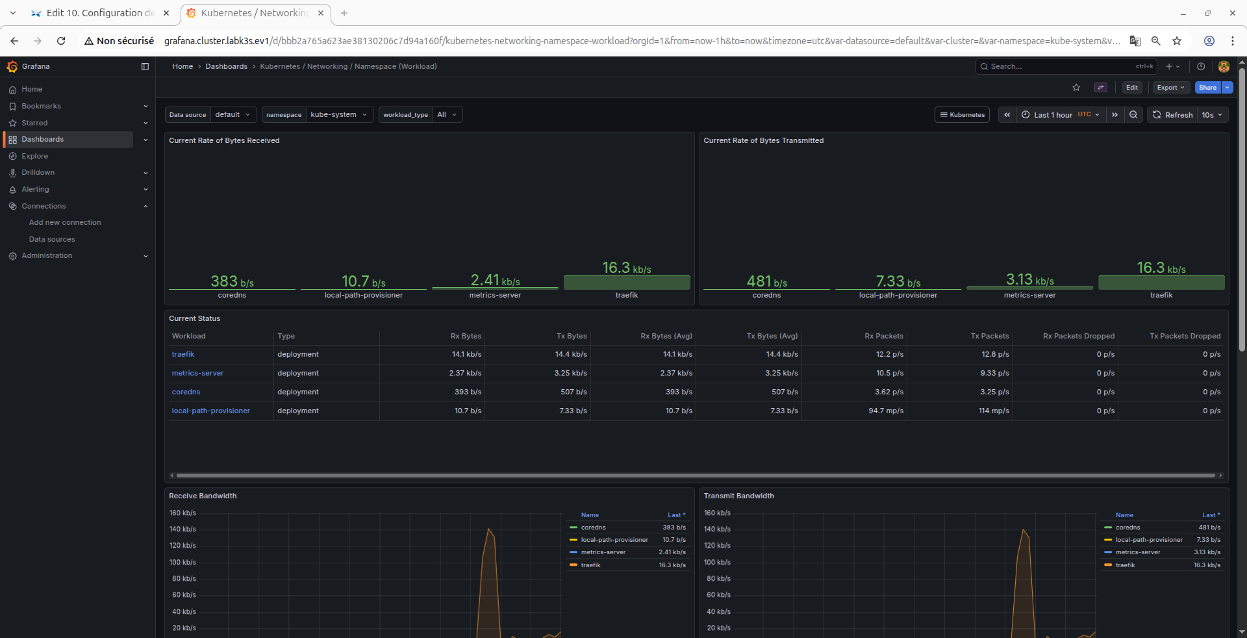Image resolution: width=1247 pixels, height=638 pixels.
Task: Open the traefik workload link
Action: (x=183, y=355)
